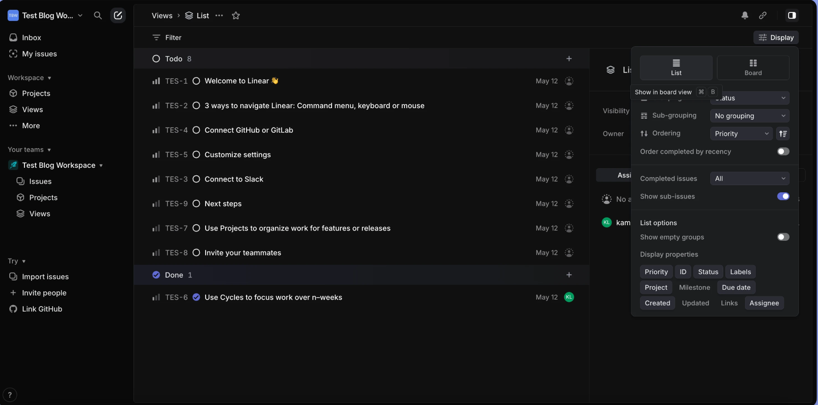The height and width of the screenshot is (405, 818).
Task: Toggle Assignee display property
Action: pos(764,303)
